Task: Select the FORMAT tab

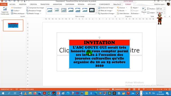Action: [128, 4]
